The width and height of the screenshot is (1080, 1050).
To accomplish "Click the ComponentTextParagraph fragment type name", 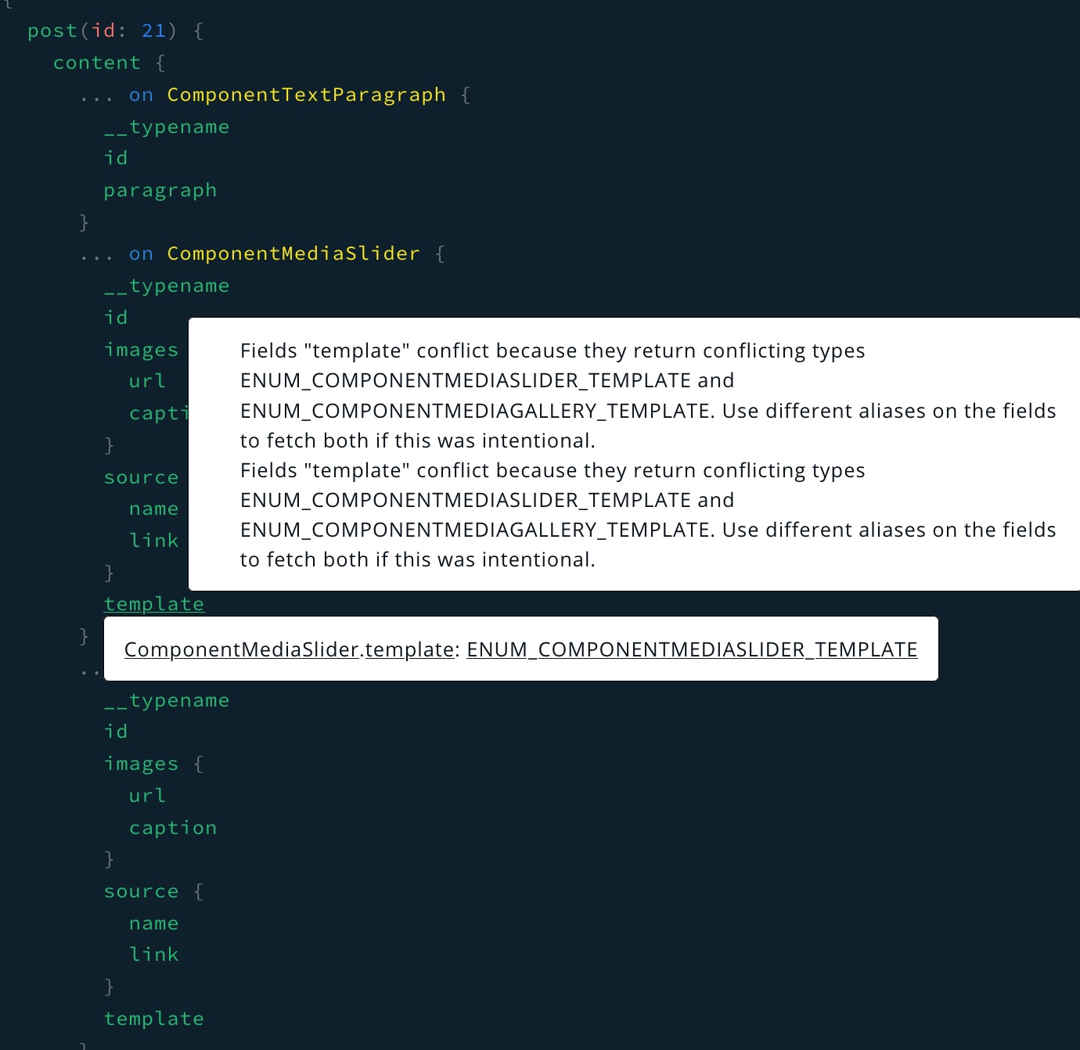I will click(x=306, y=94).
